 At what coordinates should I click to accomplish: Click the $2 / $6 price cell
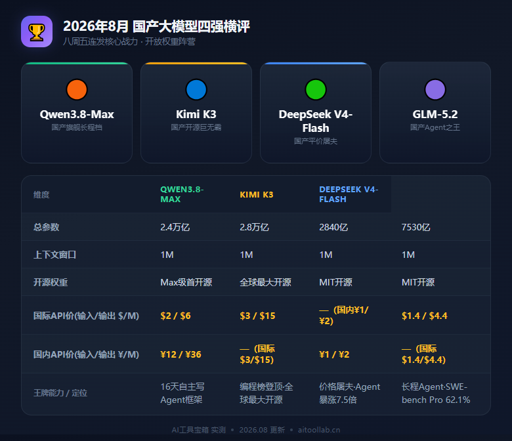click(x=176, y=316)
